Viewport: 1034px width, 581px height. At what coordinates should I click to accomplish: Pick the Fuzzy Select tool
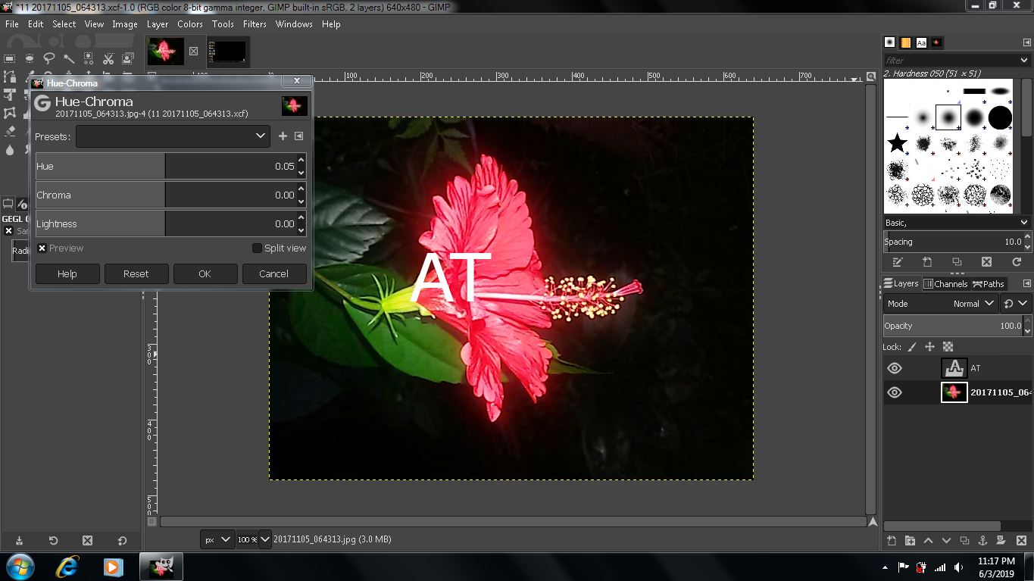click(x=69, y=58)
